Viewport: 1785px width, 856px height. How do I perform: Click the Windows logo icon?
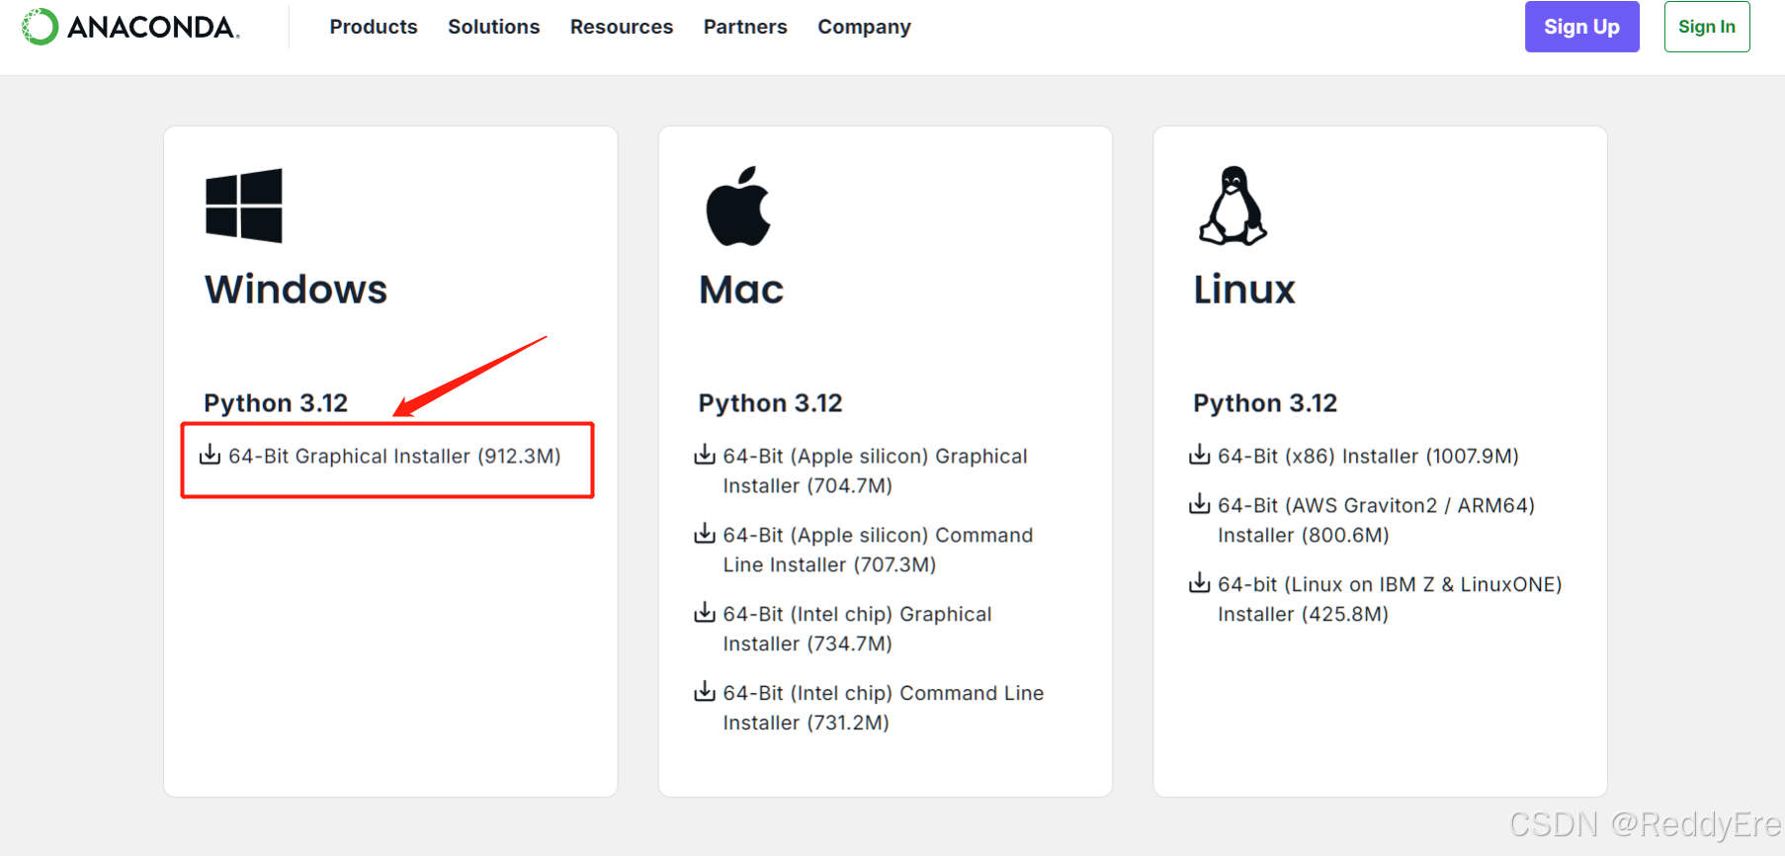point(244,206)
